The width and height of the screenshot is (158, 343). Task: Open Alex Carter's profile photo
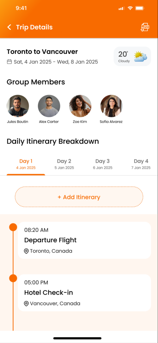tap(49, 106)
